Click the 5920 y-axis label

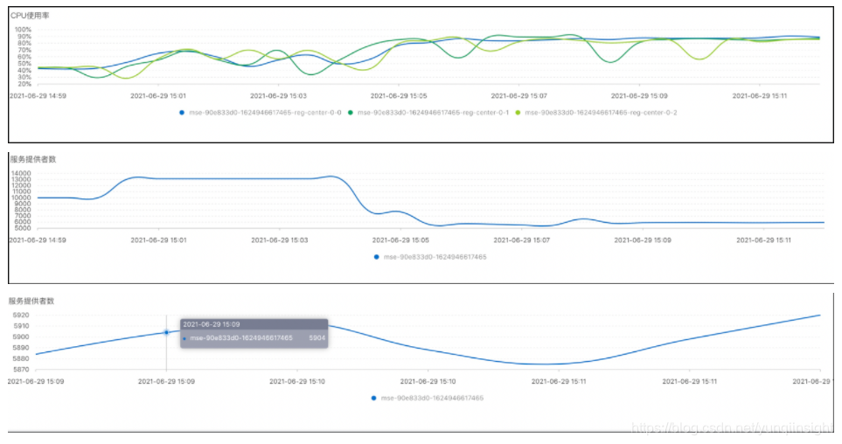point(21,316)
